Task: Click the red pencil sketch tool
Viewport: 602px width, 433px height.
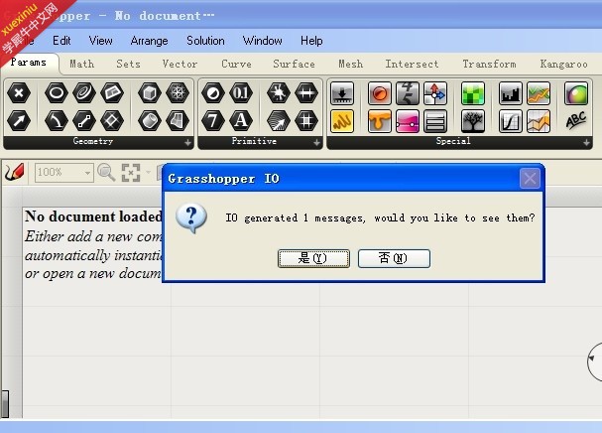Action: click(15, 172)
